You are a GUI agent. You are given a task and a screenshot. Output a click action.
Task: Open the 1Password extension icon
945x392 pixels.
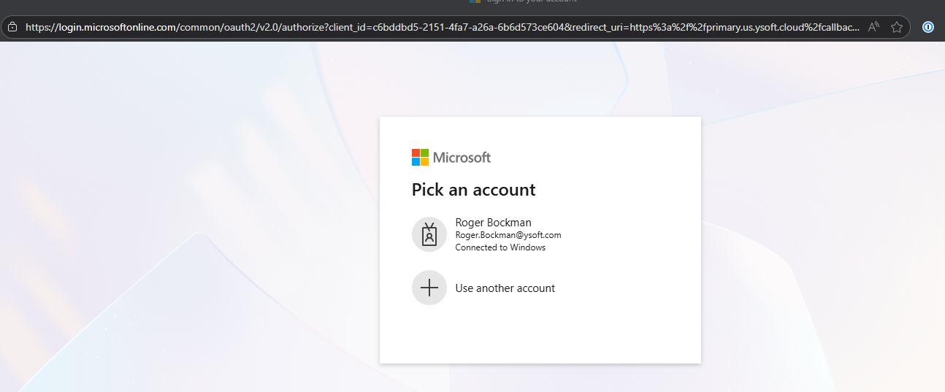coord(928,27)
